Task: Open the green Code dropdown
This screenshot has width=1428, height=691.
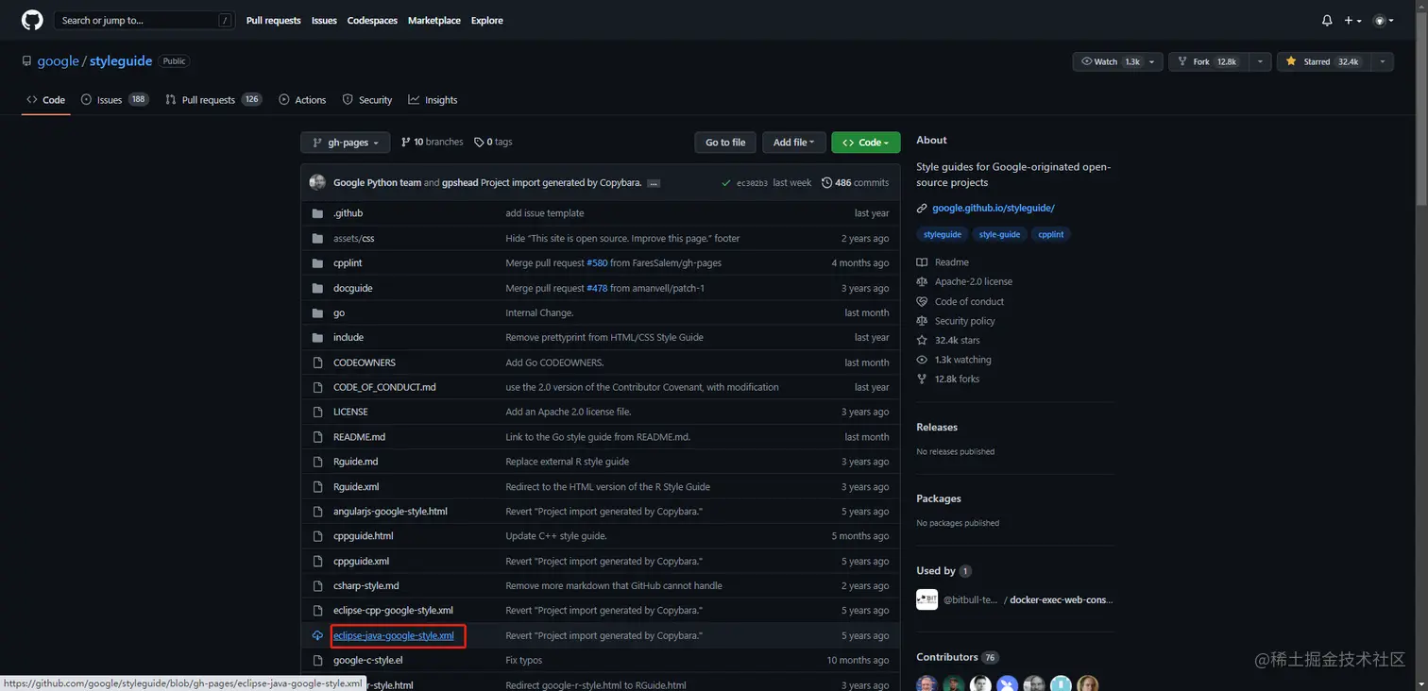Action: click(866, 143)
